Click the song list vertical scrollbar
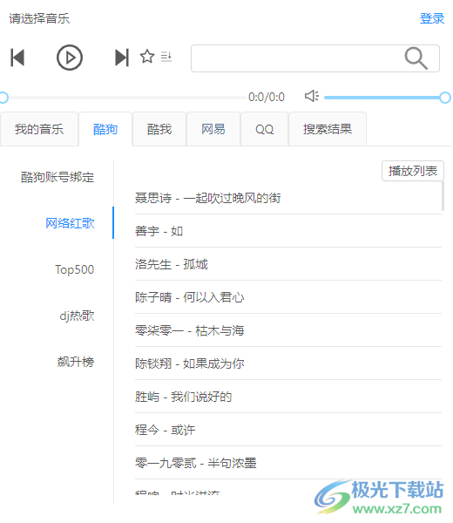The height and width of the screenshot is (523, 453). click(x=443, y=196)
